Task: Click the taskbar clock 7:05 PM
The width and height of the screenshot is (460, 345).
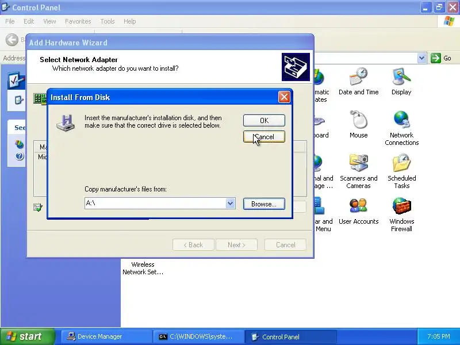Action: tap(439, 336)
